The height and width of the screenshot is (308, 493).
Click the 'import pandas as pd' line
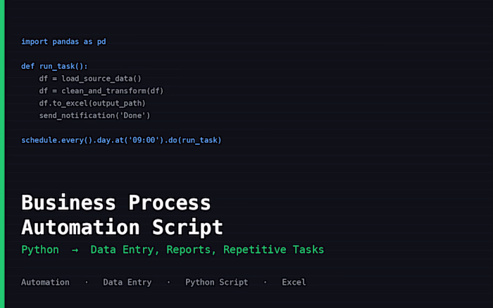pos(63,41)
